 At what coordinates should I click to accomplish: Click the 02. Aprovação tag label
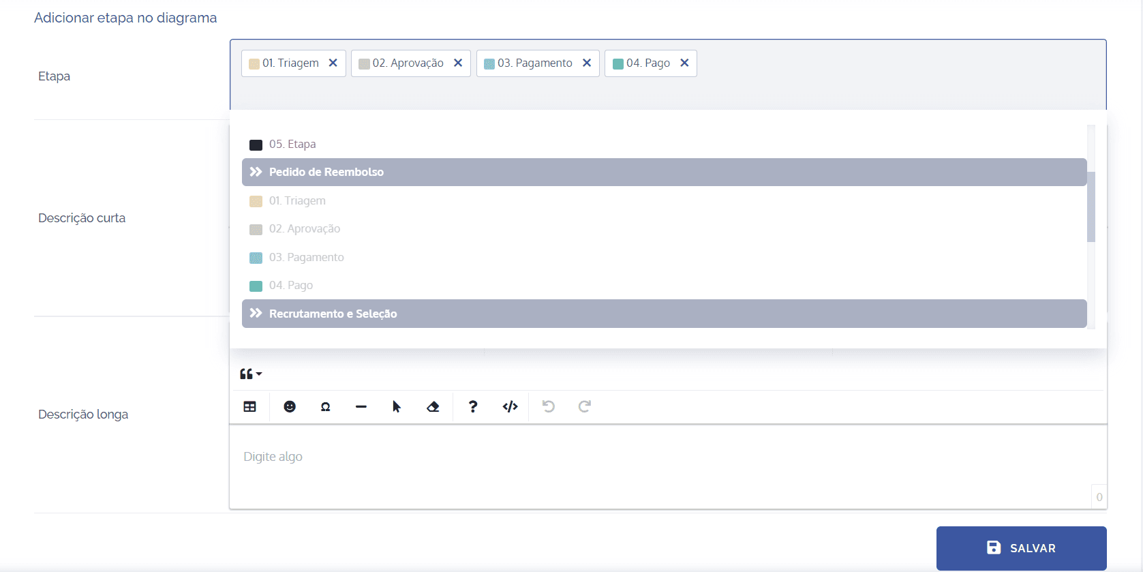pos(408,63)
